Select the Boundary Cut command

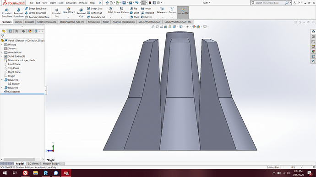pos(96,17)
